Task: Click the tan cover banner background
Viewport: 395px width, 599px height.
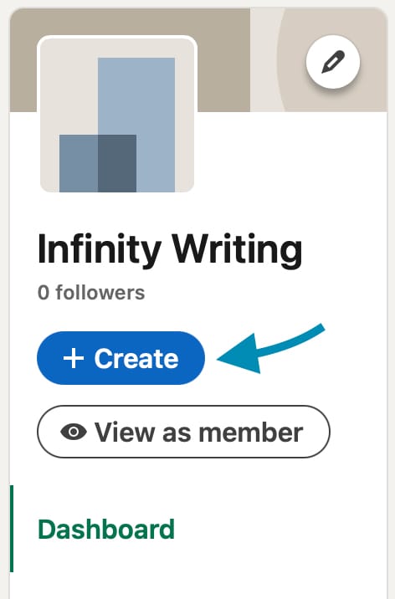Action: pyautogui.click(x=222, y=61)
